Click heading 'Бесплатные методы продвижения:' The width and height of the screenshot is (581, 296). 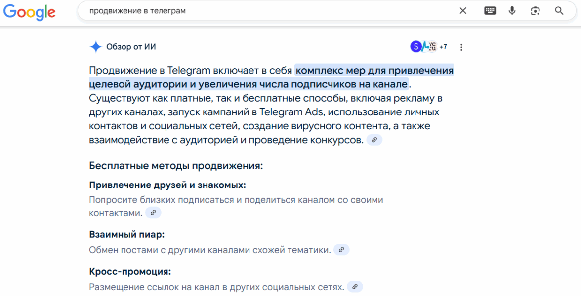pyautogui.click(x=176, y=166)
